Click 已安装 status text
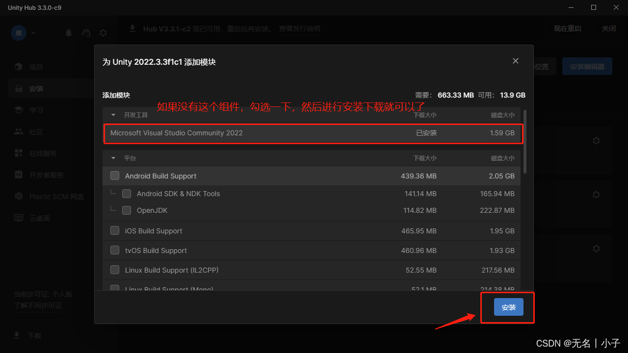Screen dimensions: 628x353 pyautogui.click(x=426, y=133)
